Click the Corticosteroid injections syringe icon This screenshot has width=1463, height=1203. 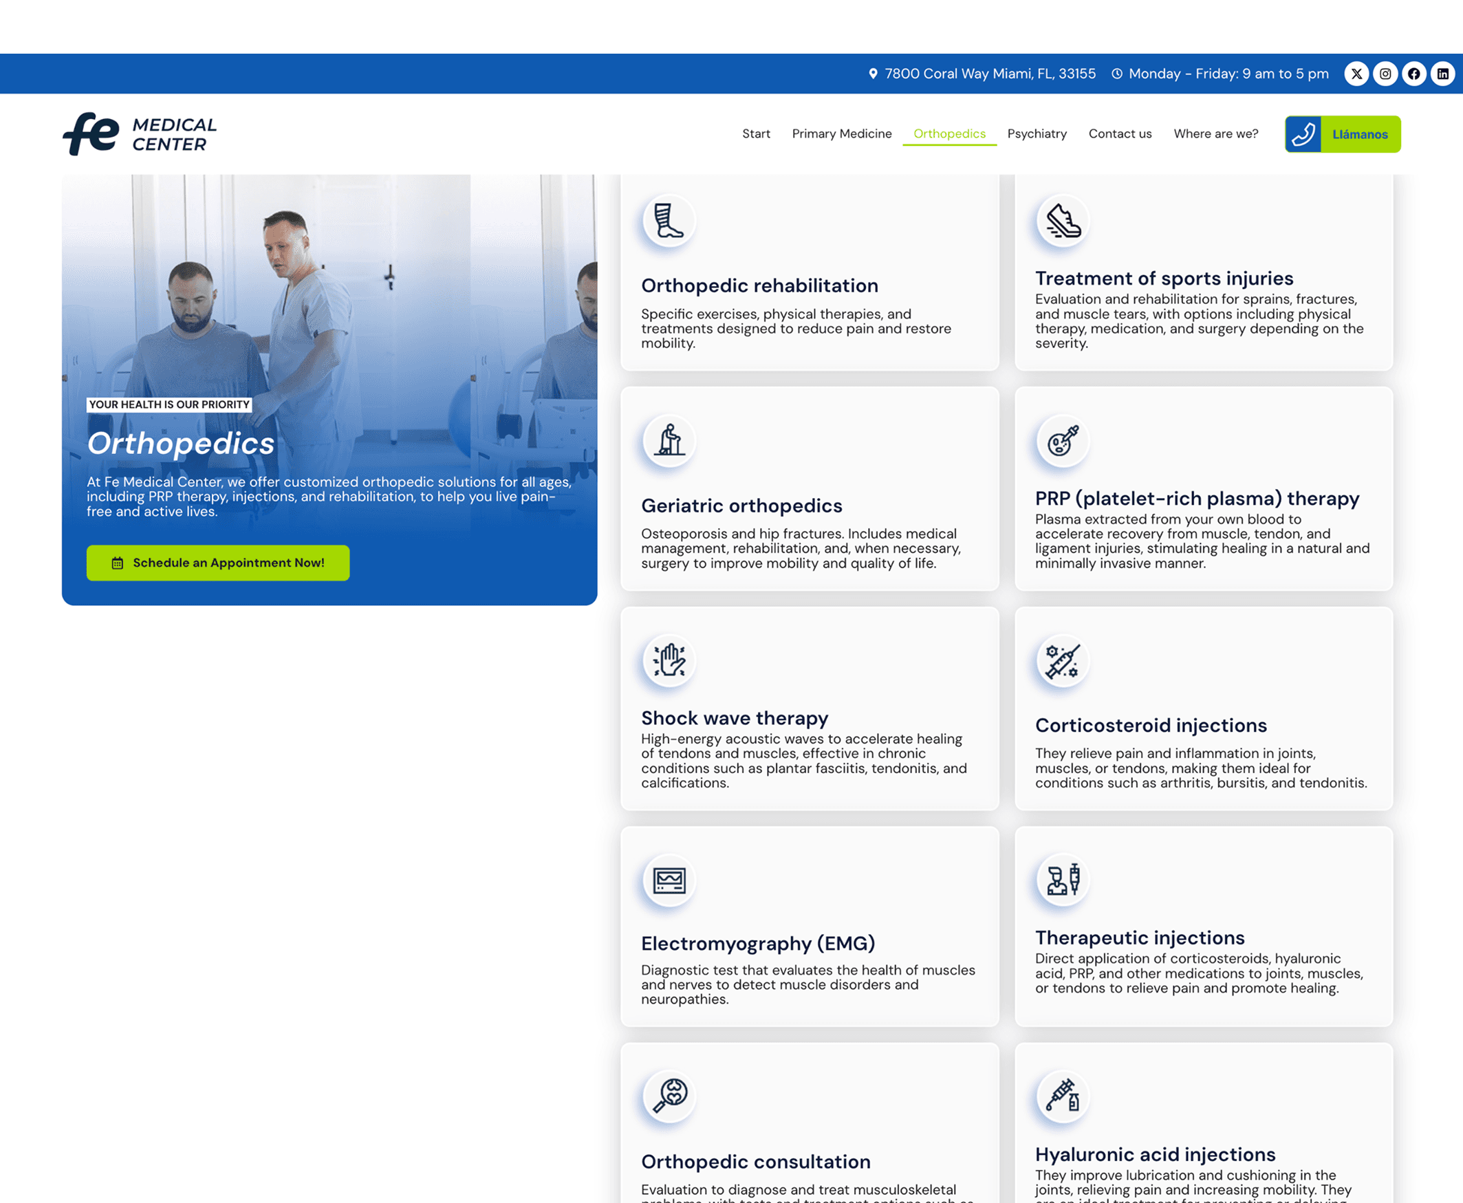coord(1063,660)
